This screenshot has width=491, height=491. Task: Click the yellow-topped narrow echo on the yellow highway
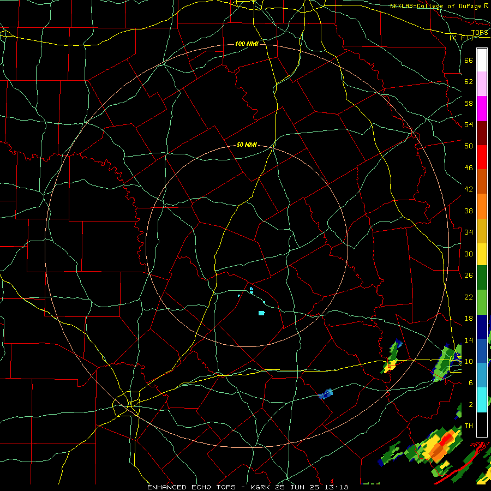click(391, 357)
